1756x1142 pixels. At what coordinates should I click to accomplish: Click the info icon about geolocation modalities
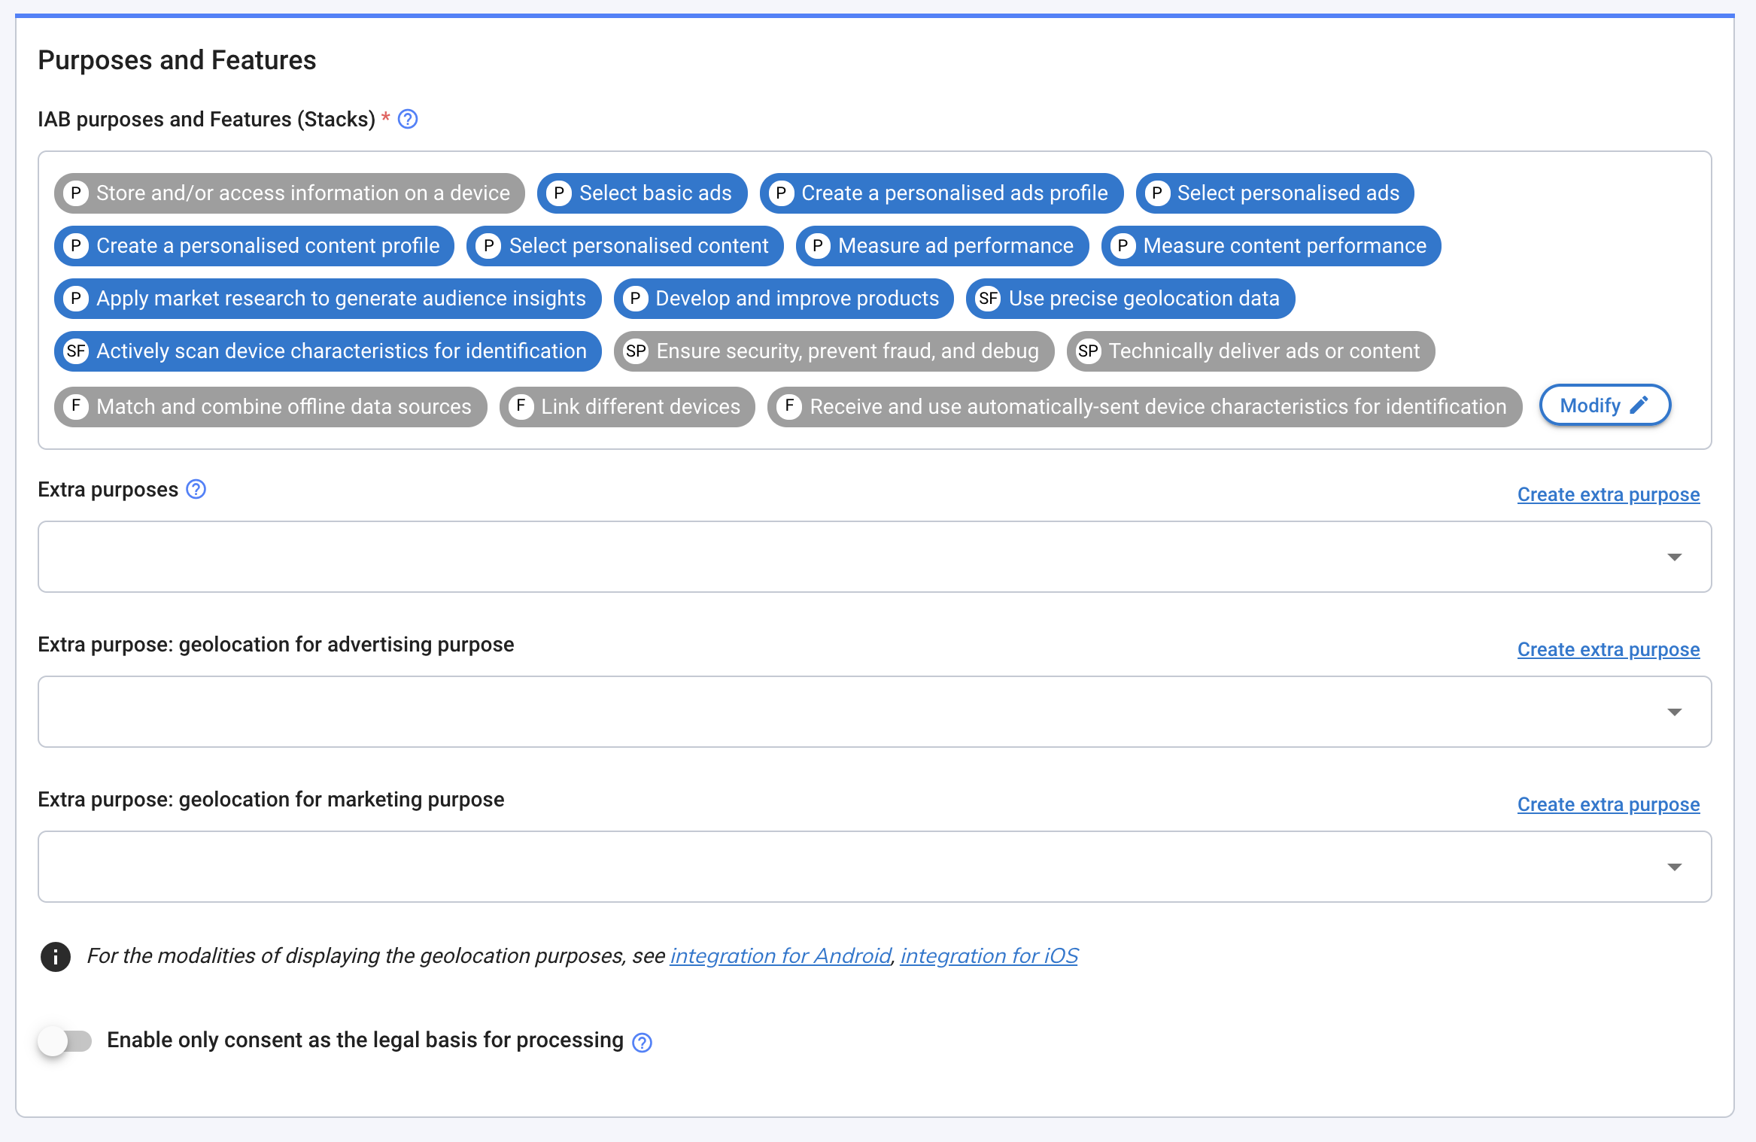click(56, 956)
